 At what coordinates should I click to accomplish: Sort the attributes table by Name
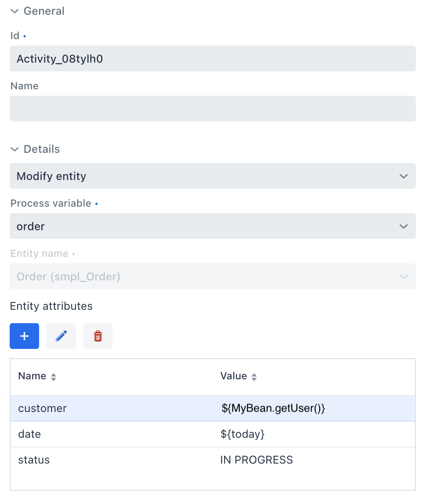[53, 376]
